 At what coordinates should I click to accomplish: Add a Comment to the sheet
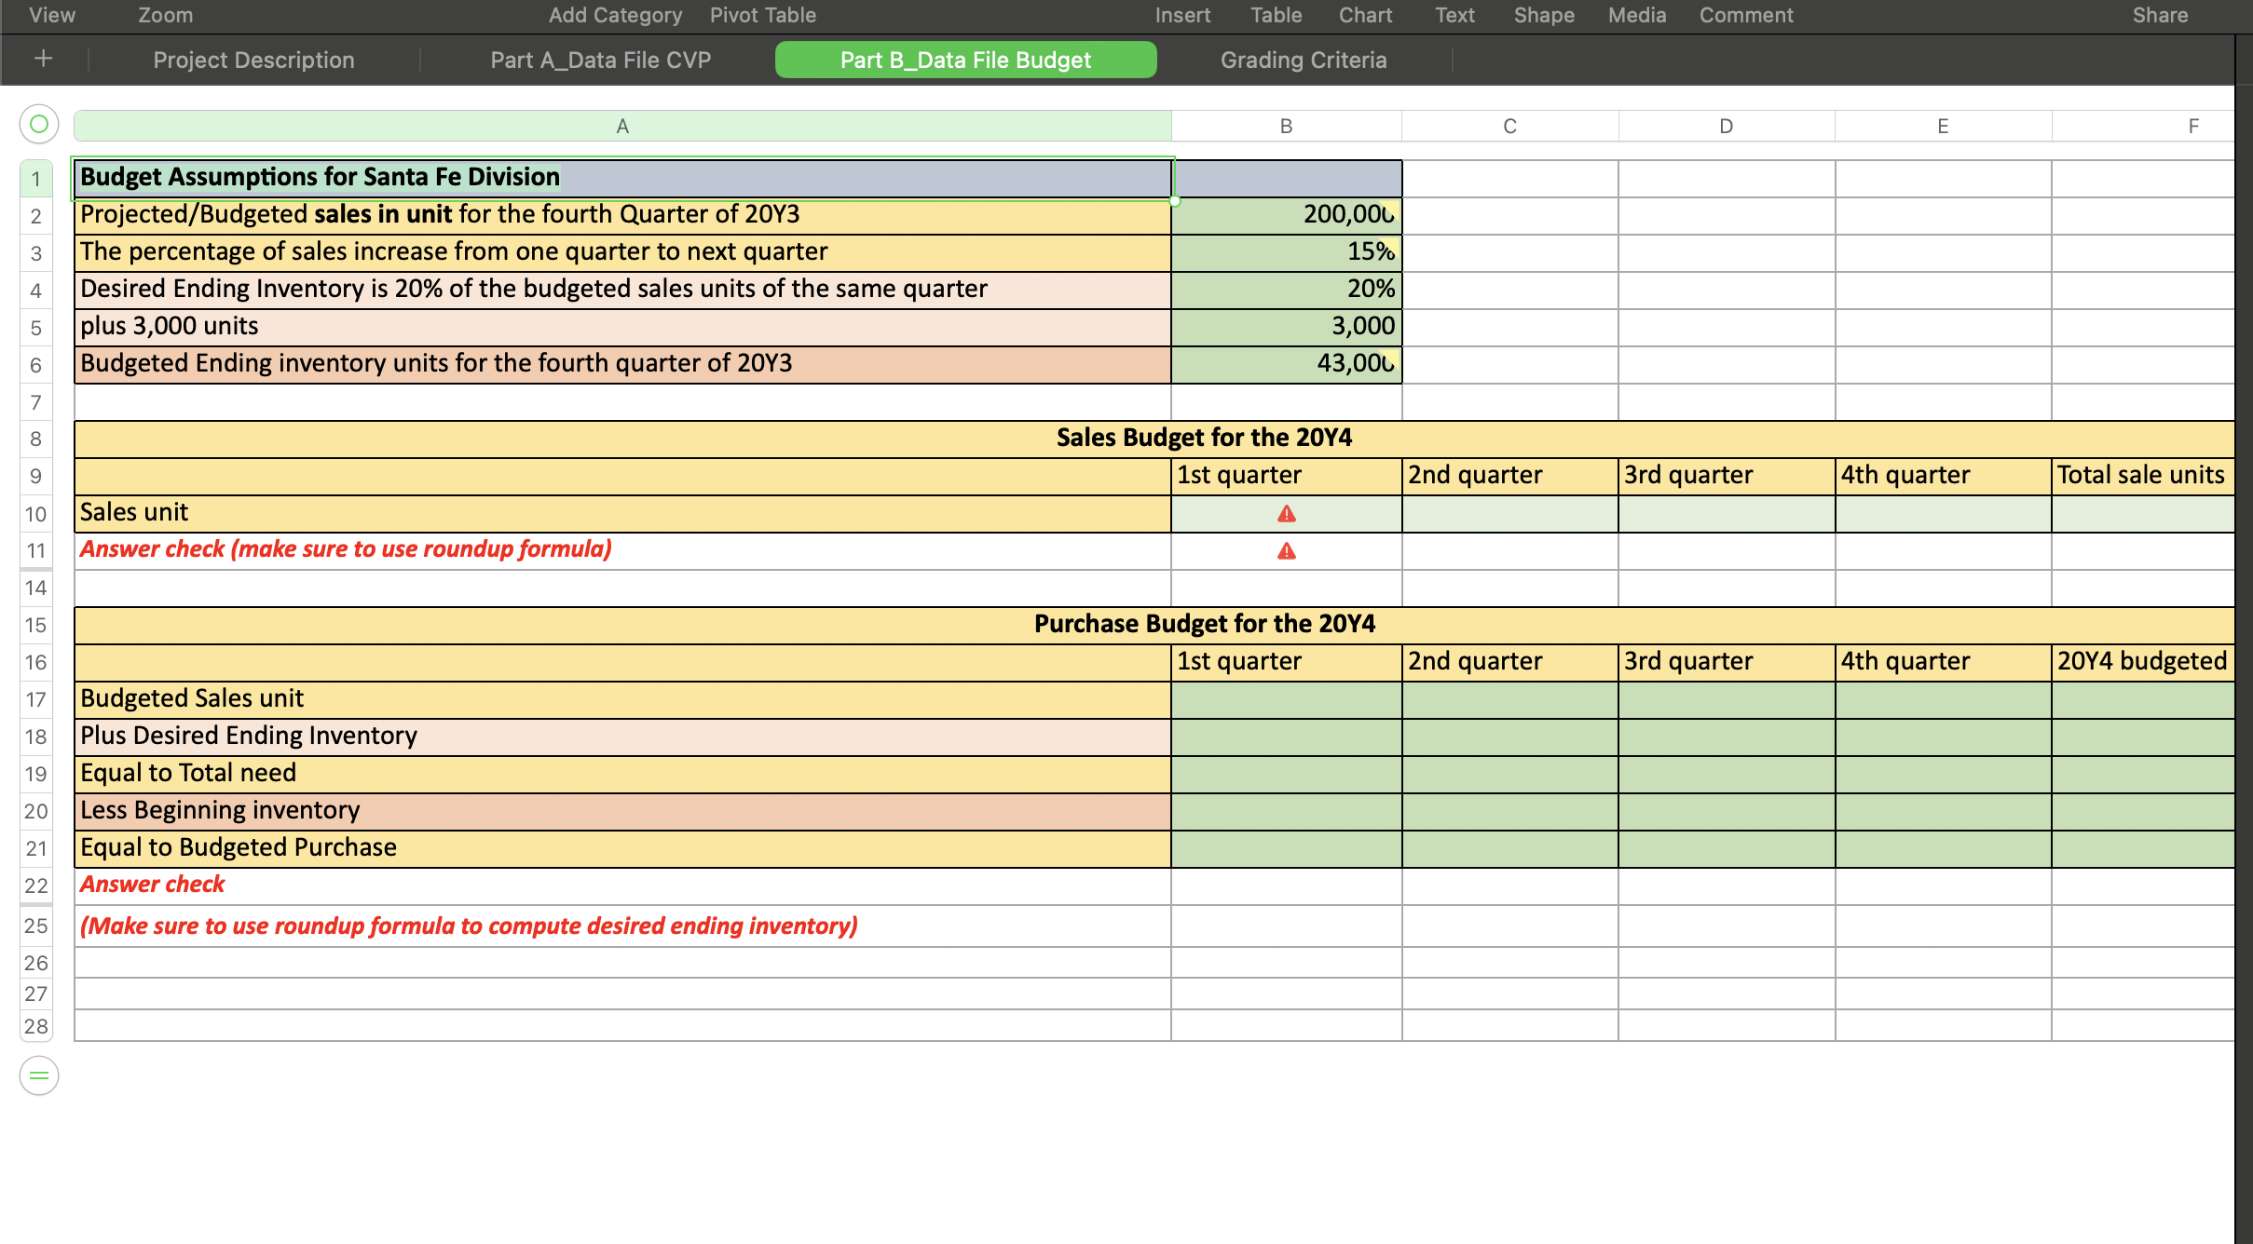(1746, 14)
